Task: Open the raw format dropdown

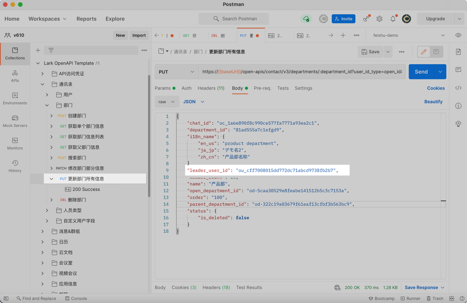Action: pyautogui.click(x=167, y=101)
